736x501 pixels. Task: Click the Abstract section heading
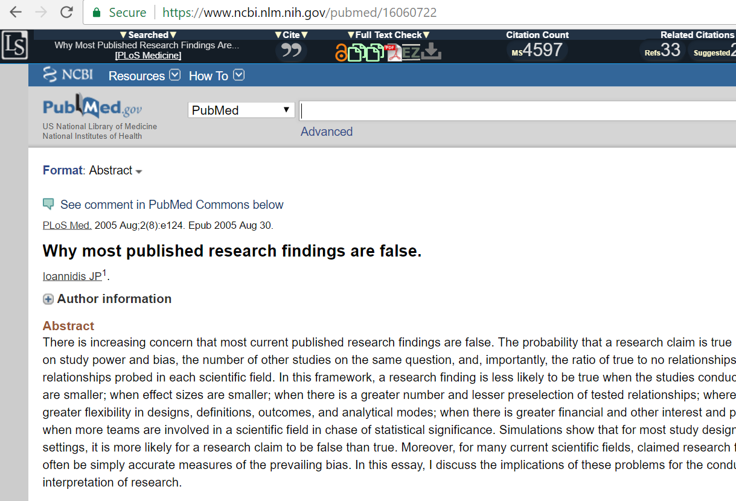click(x=68, y=326)
